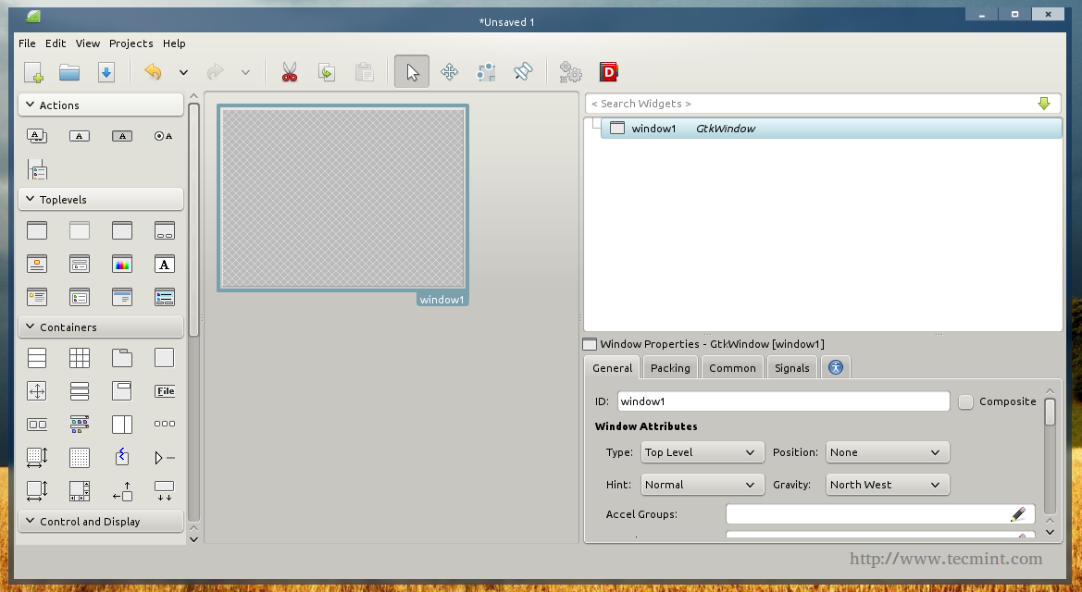
Task: Activate the Drag and Resize tool
Action: [450, 72]
